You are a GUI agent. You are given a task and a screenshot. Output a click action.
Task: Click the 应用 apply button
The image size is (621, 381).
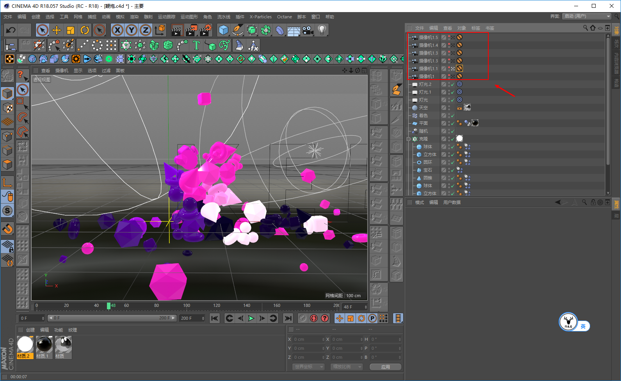click(x=385, y=367)
